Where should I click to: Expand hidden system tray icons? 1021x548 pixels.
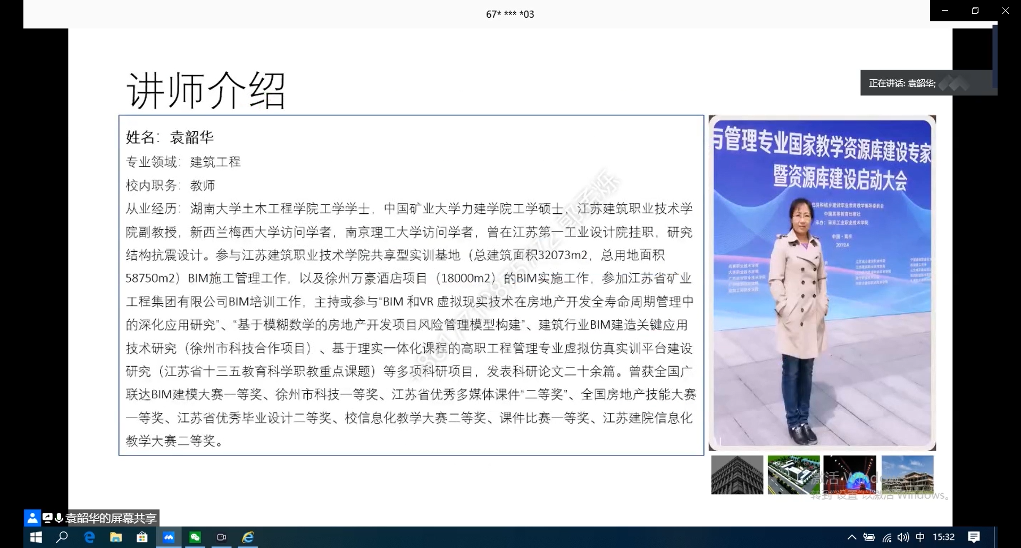pos(851,537)
